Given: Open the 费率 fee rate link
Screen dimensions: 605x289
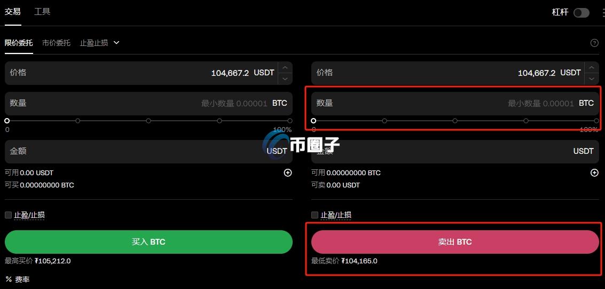Looking at the screenshot, I should [x=18, y=279].
